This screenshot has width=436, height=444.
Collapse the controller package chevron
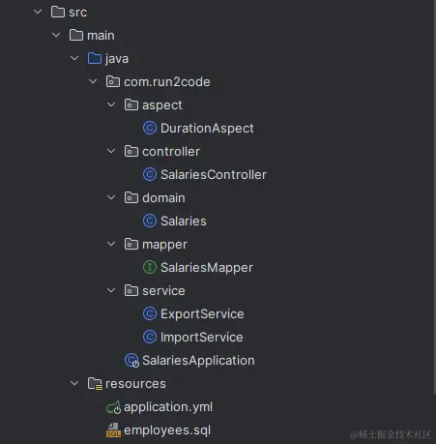(x=111, y=151)
